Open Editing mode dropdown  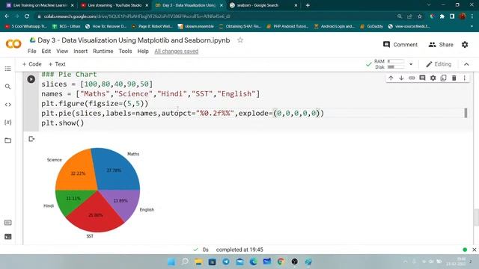pyautogui.click(x=439, y=64)
